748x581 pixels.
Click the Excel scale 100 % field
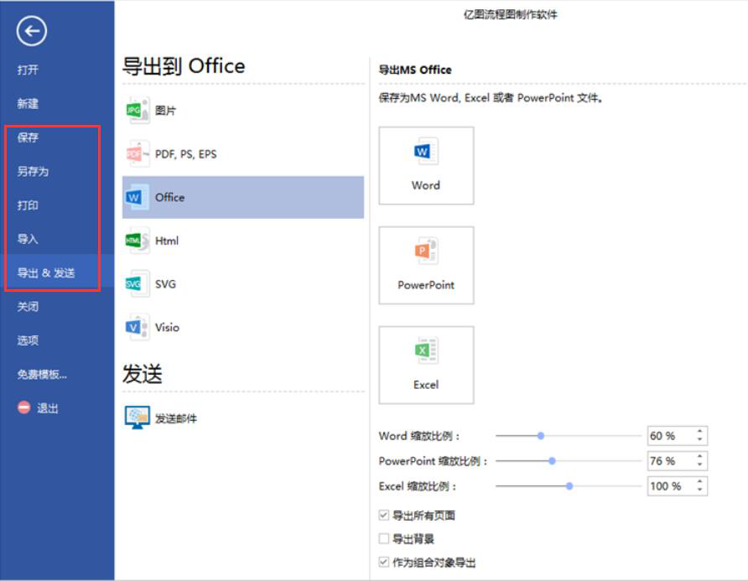coord(677,486)
